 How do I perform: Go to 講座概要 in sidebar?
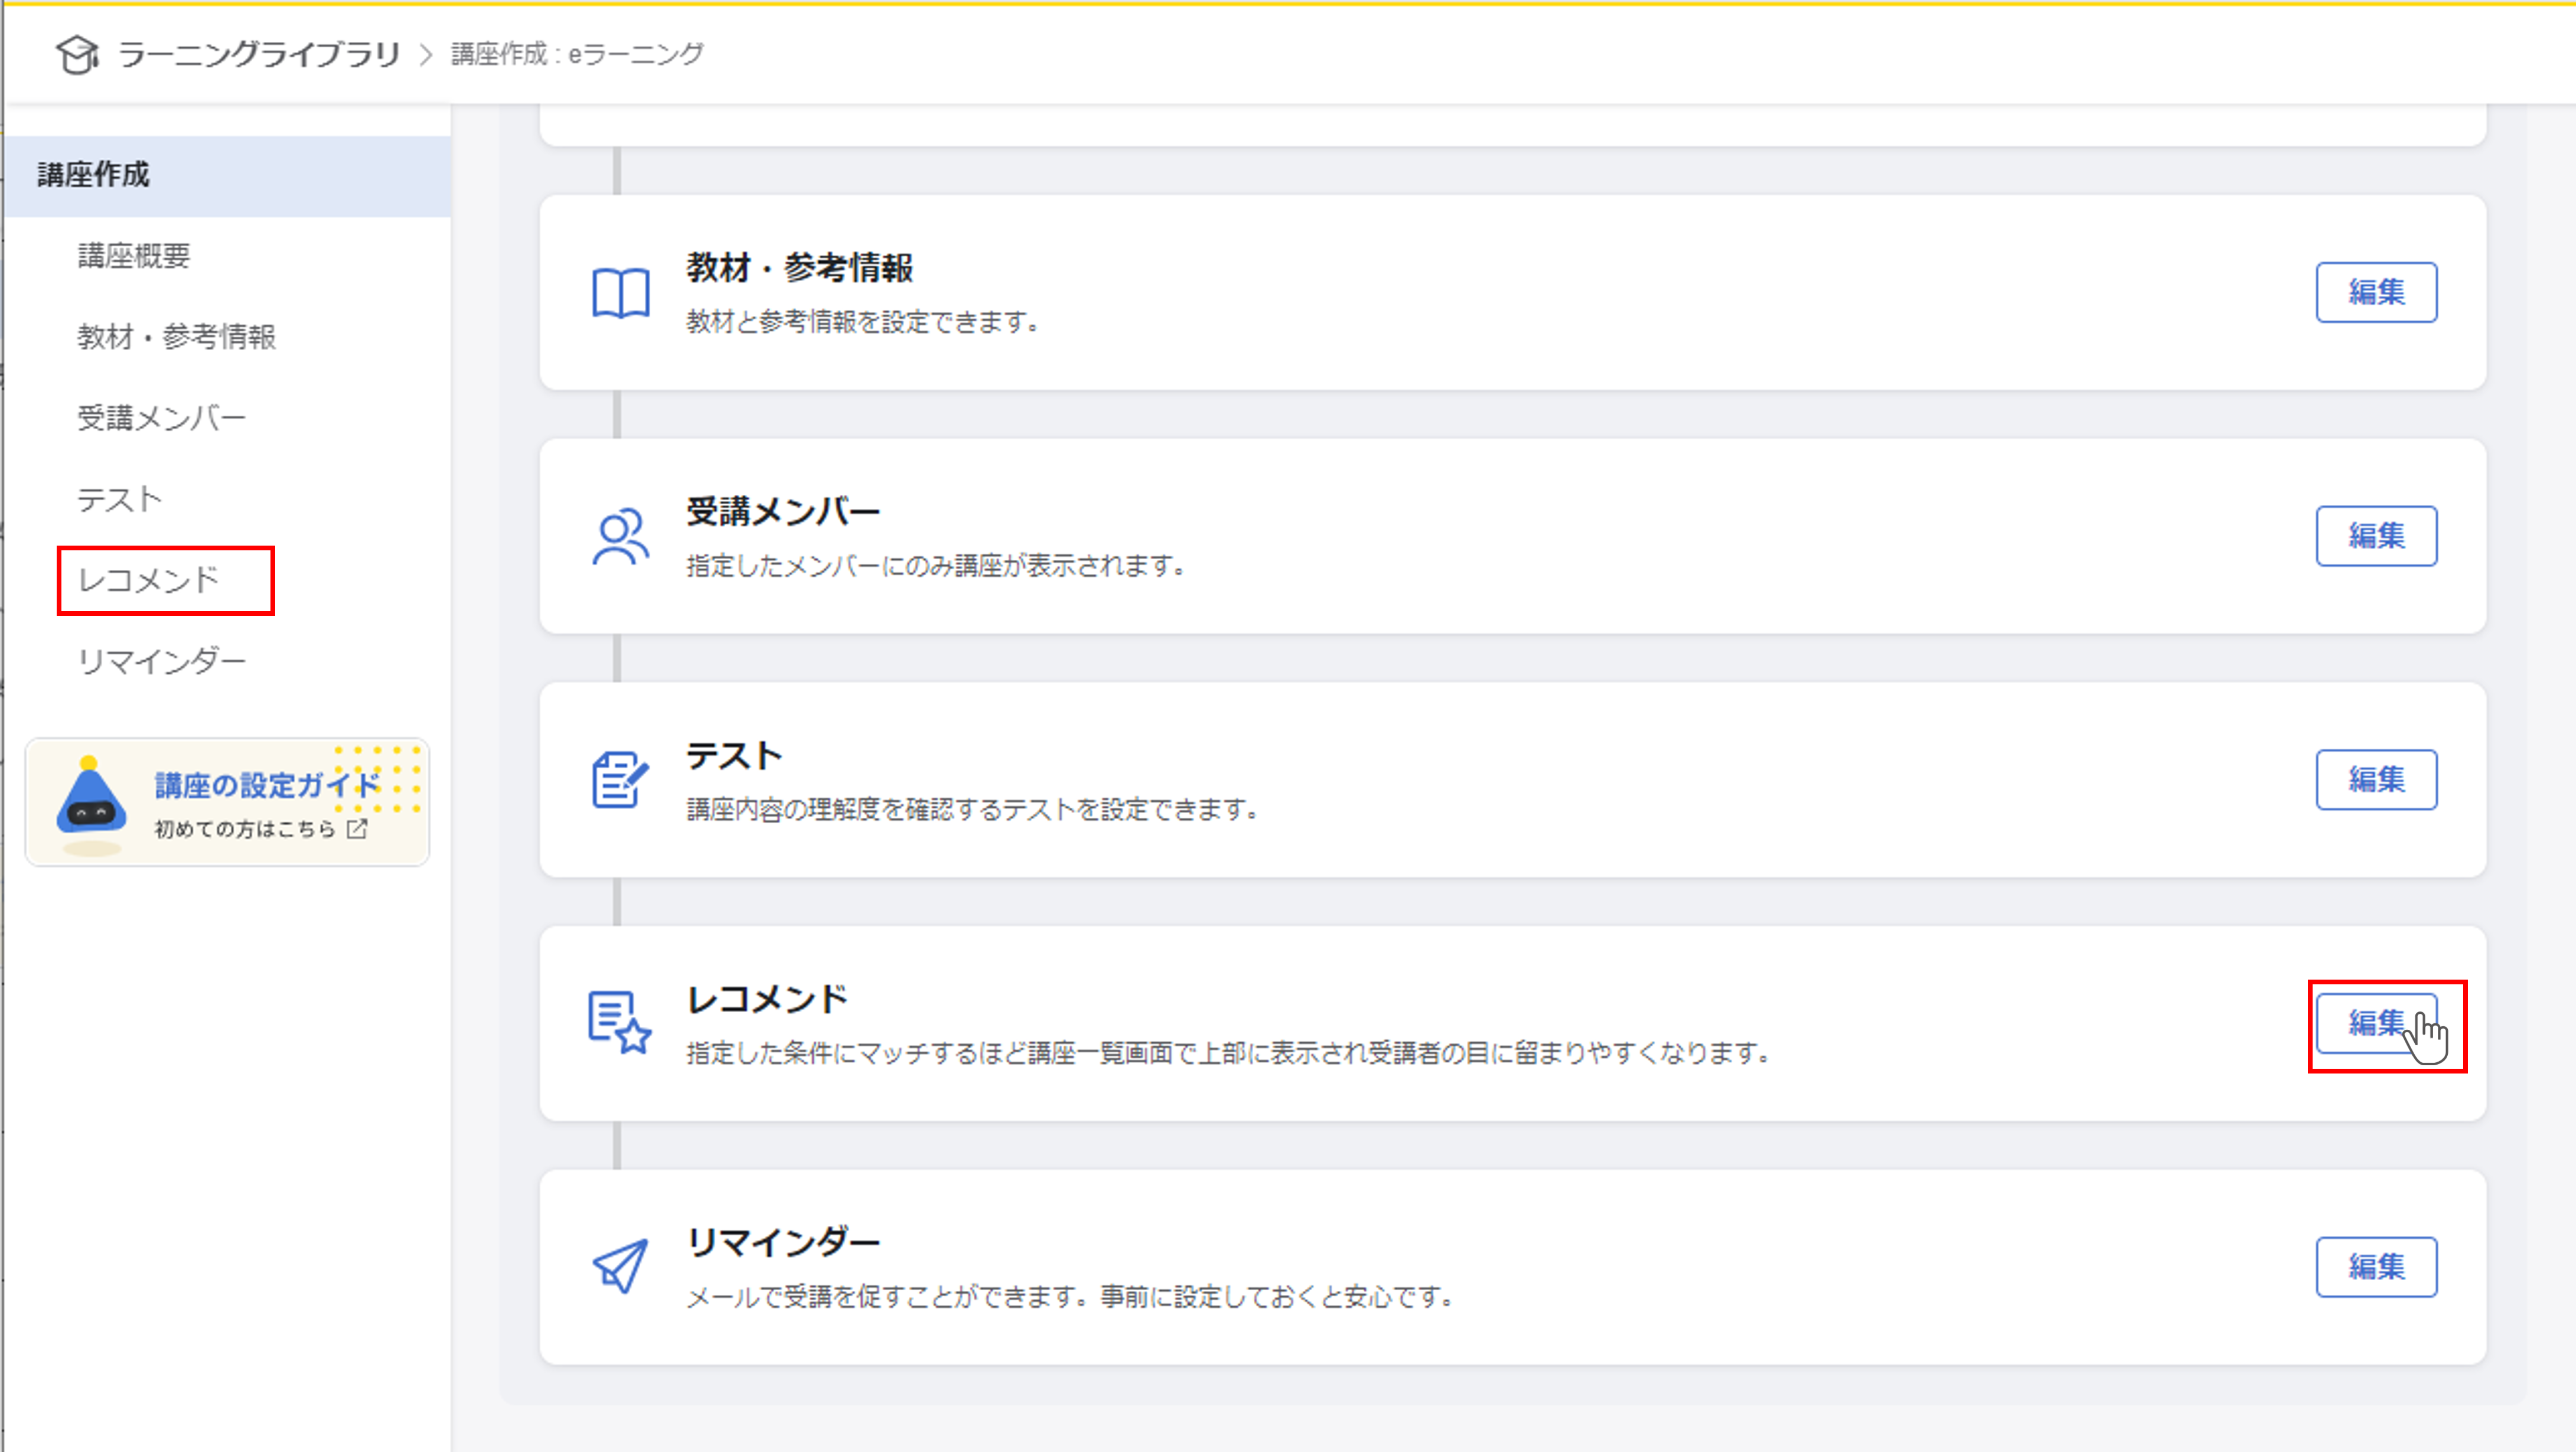(134, 256)
